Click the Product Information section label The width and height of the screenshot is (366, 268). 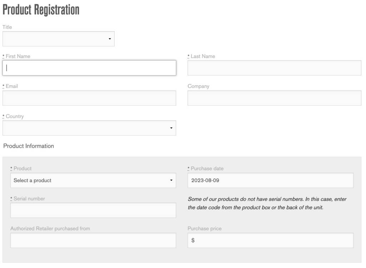tap(28, 146)
